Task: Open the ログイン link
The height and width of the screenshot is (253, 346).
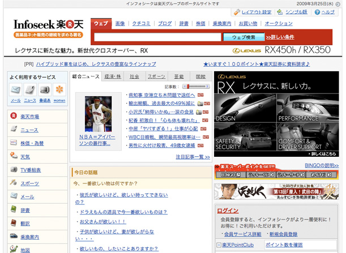Action: tap(228, 211)
